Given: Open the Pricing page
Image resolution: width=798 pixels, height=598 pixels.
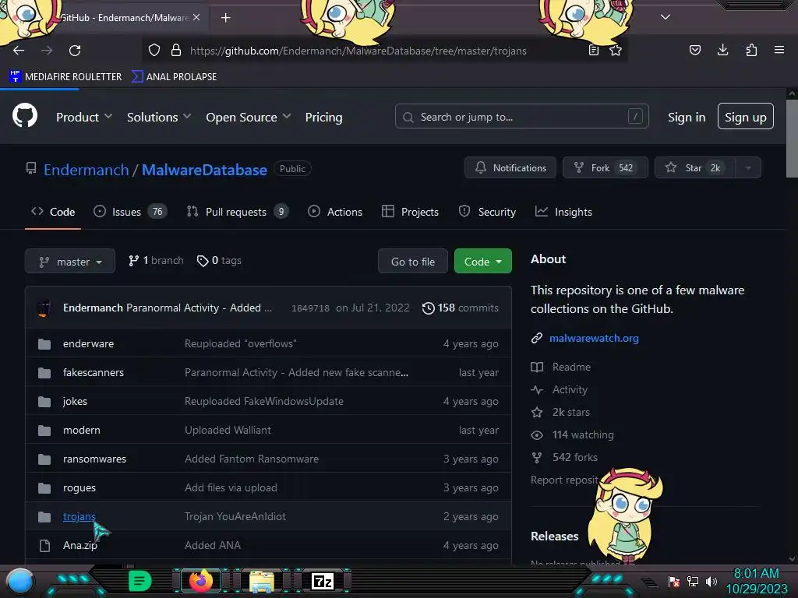Looking at the screenshot, I should click(x=323, y=117).
